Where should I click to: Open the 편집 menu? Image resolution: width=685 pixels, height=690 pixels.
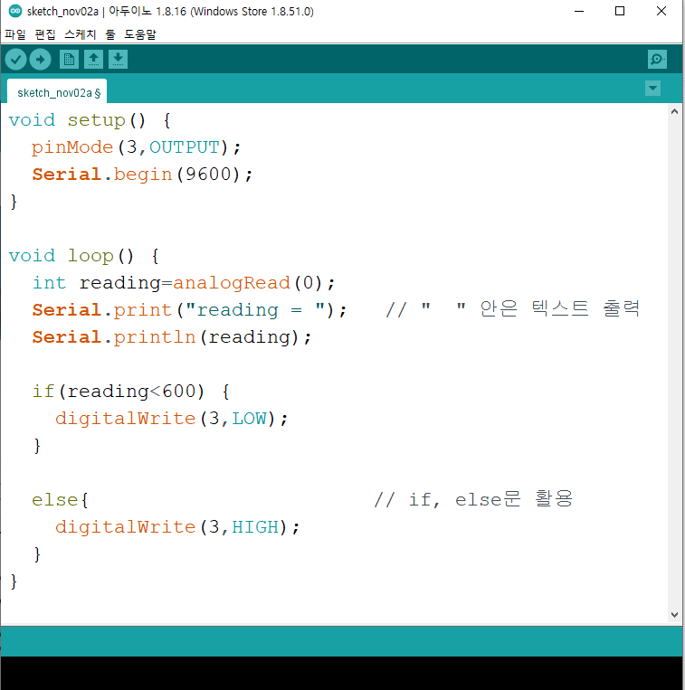[x=45, y=34]
